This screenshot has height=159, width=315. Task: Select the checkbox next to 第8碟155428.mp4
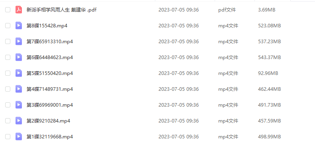coord(8,25)
